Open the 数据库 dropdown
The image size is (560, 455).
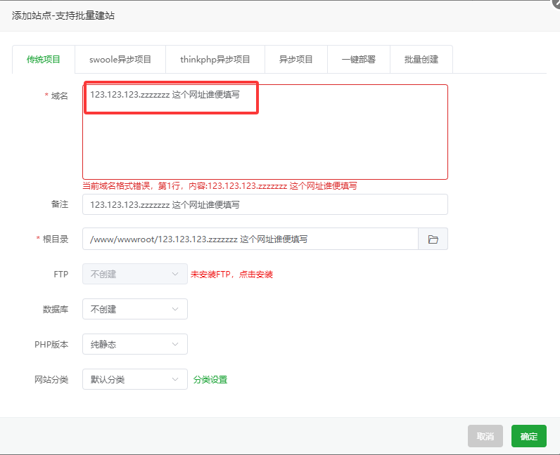coord(135,309)
